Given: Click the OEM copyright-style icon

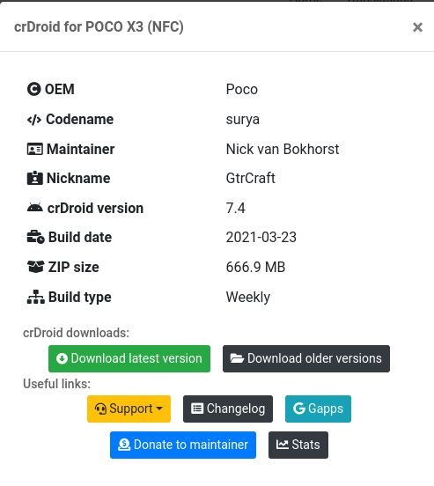Looking at the screenshot, I should click(x=33, y=89).
